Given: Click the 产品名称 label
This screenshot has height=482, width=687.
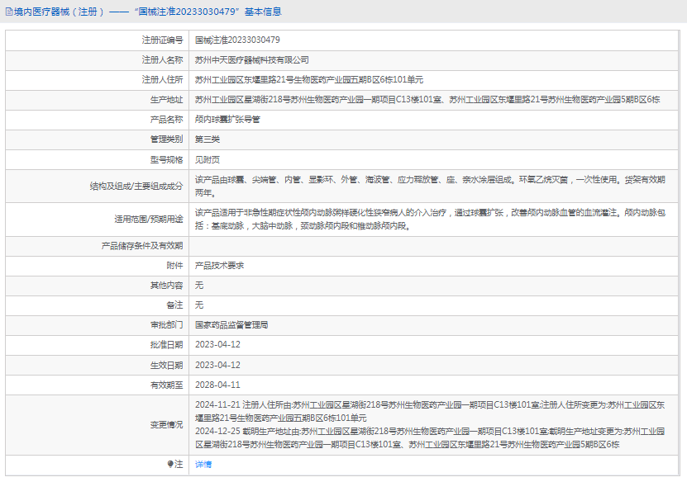Looking at the screenshot, I should [166, 120].
